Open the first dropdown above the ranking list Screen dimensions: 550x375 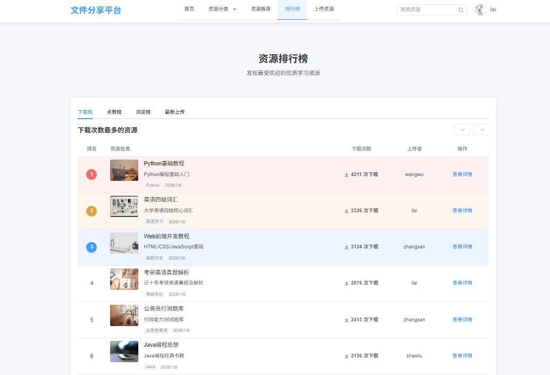(x=462, y=129)
